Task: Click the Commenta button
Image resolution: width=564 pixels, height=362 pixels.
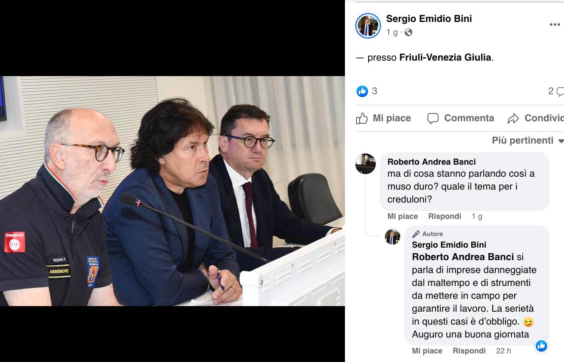Action: click(461, 118)
